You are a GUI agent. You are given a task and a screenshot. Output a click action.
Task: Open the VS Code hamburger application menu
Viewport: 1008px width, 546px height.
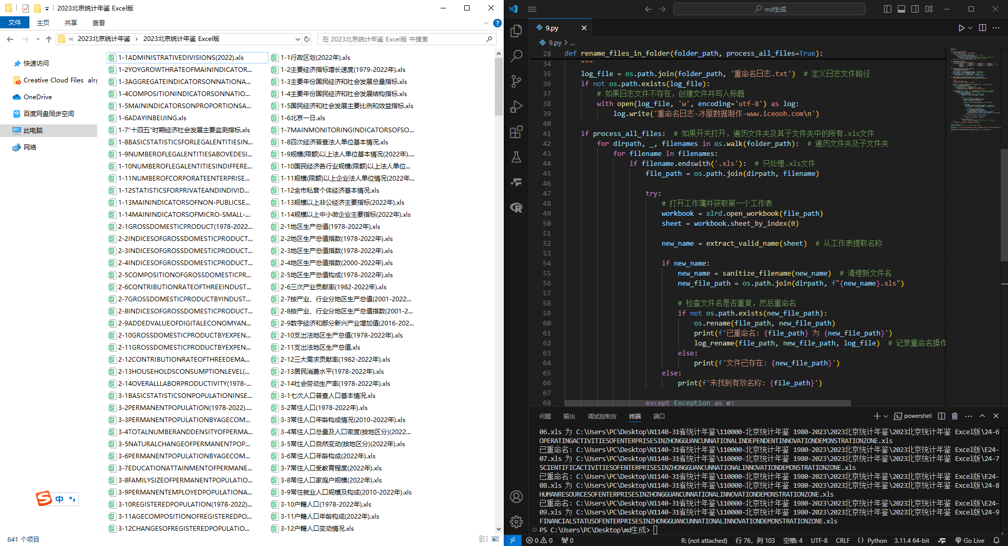coord(532,9)
